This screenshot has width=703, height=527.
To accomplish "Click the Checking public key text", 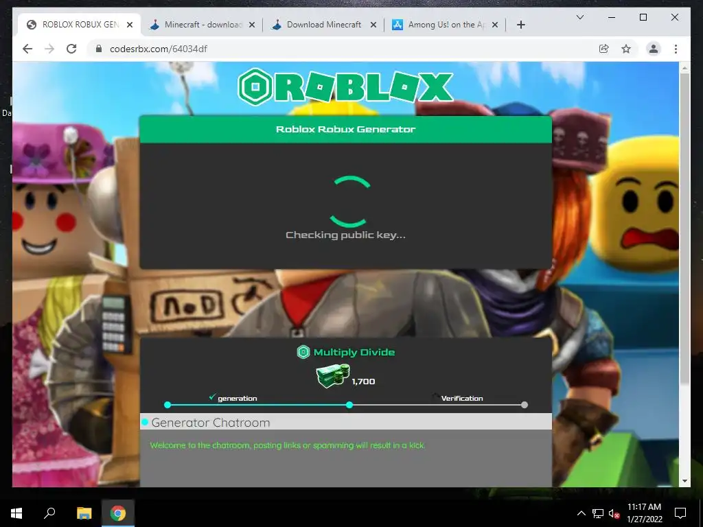I will point(346,235).
